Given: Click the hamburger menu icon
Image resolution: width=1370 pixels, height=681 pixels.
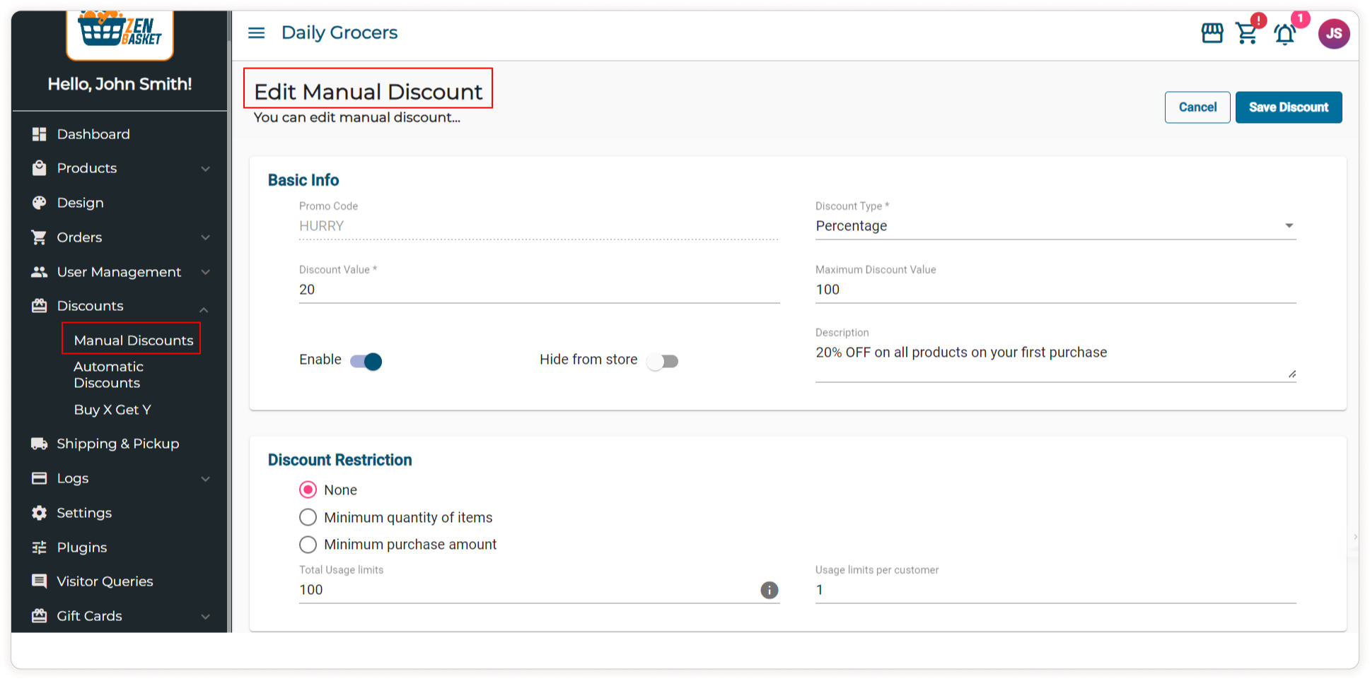Looking at the screenshot, I should tap(256, 33).
